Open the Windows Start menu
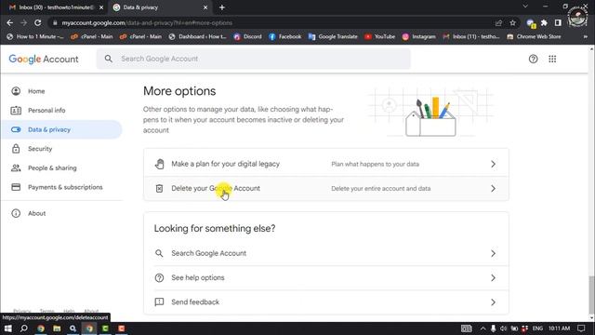 tap(7, 328)
